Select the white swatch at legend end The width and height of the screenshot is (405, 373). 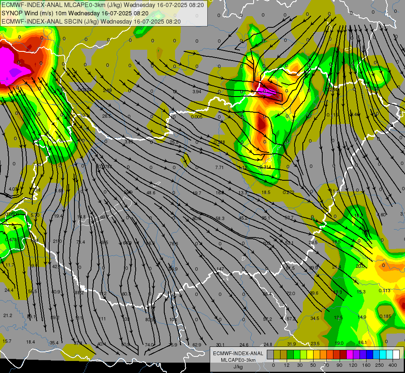396,354
